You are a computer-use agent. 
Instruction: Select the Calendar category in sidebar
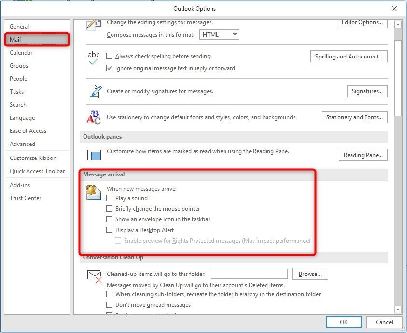point(21,53)
